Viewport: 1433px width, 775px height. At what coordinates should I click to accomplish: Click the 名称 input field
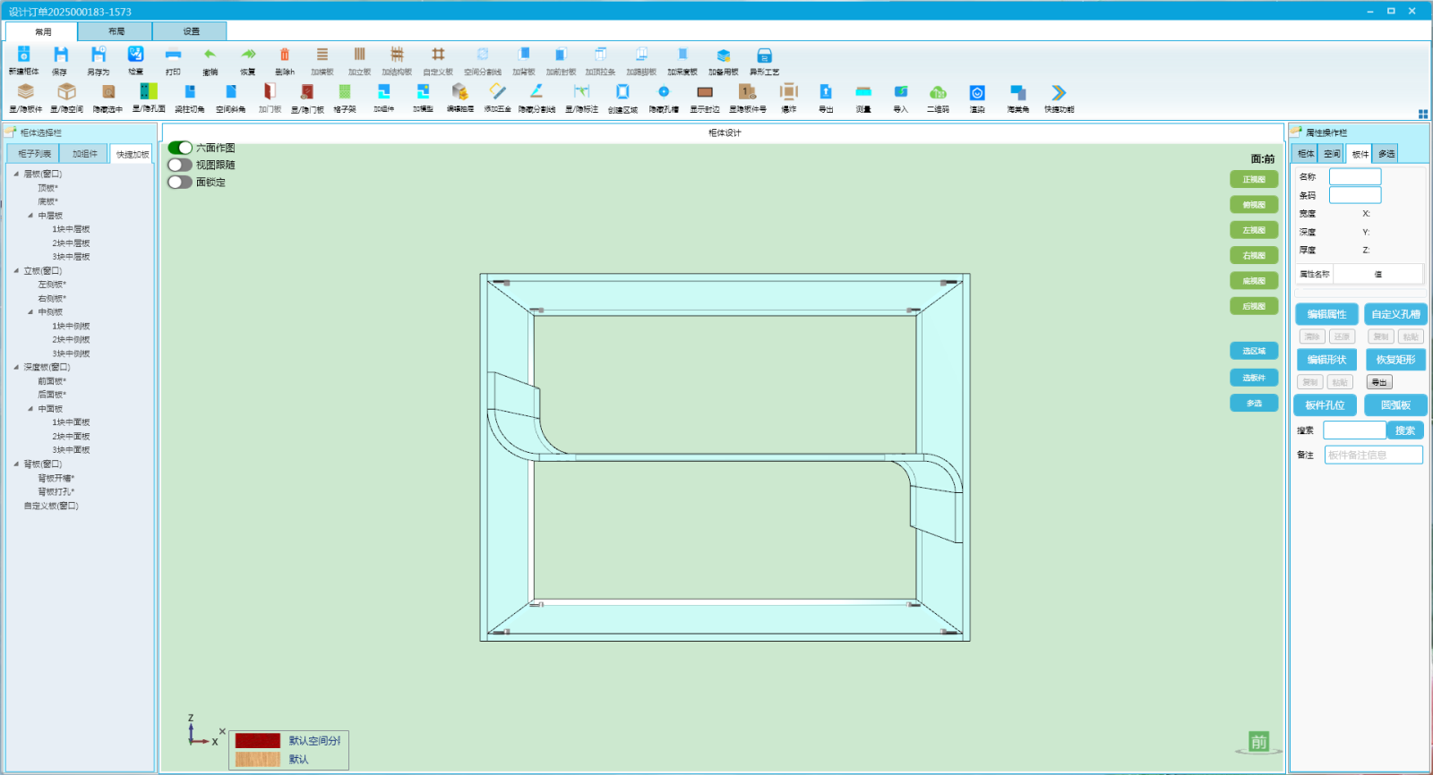(1355, 177)
